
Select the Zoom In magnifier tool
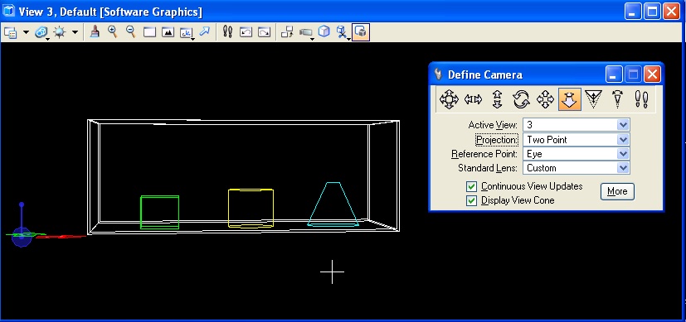pos(113,31)
